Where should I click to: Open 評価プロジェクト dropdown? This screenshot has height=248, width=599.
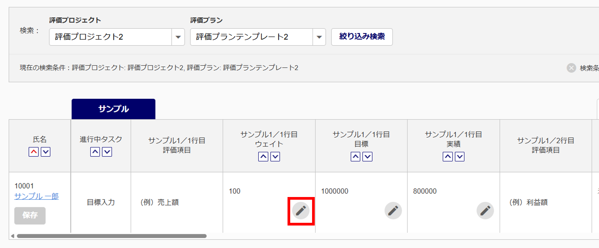[x=178, y=37]
